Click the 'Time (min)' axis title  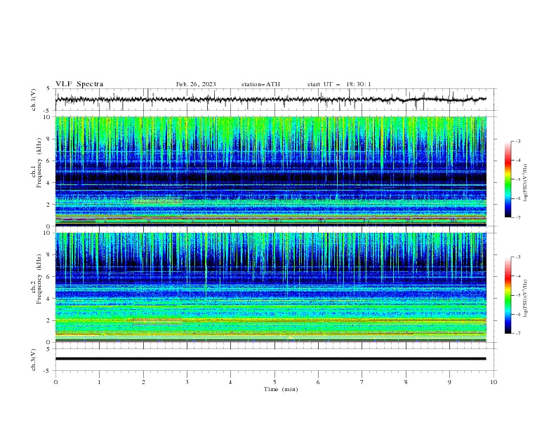(281, 389)
